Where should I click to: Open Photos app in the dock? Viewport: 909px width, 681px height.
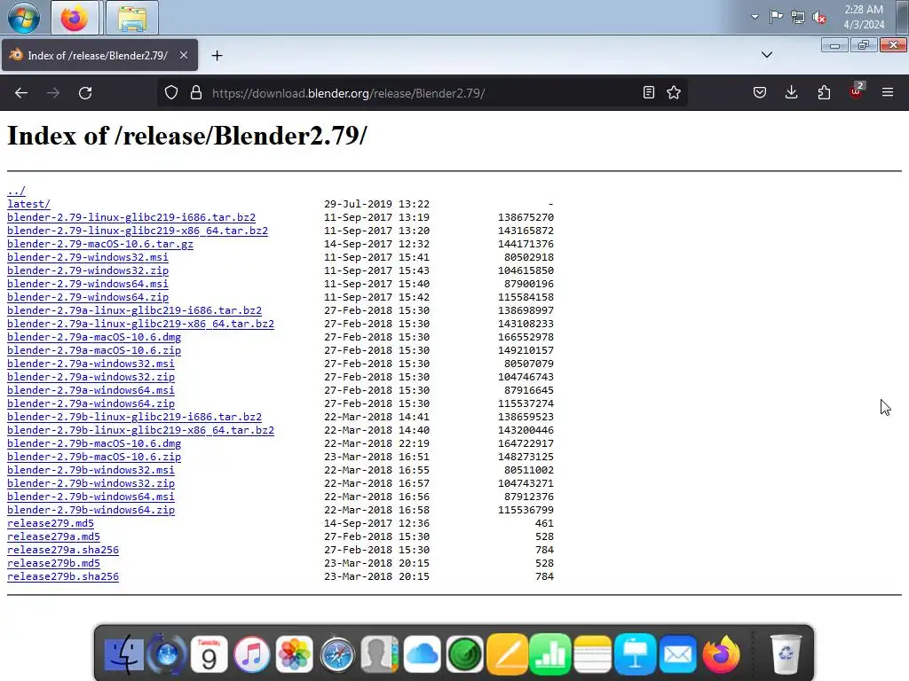coord(295,655)
